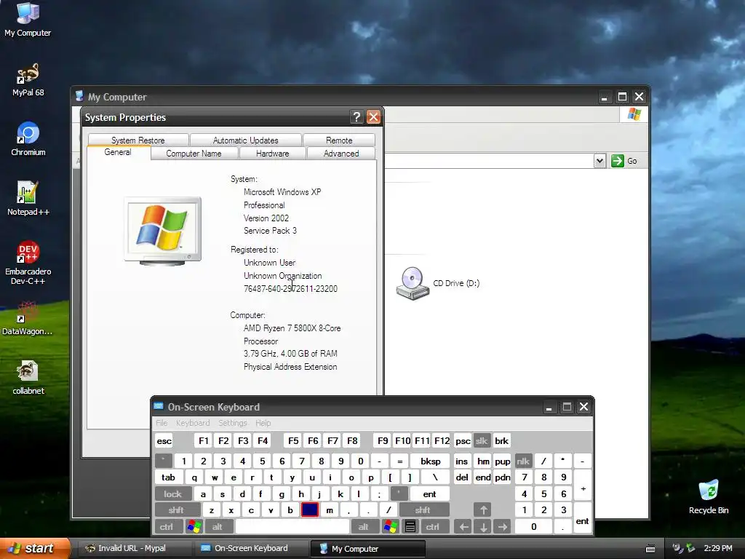Click the down arrow key on On-Screen Keyboard
This screenshot has height=559, width=745.
pyautogui.click(x=483, y=527)
